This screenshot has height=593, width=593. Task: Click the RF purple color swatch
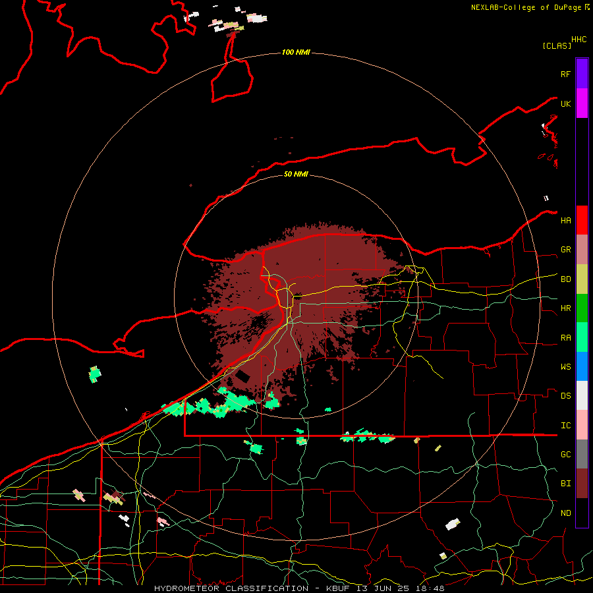[582, 74]
